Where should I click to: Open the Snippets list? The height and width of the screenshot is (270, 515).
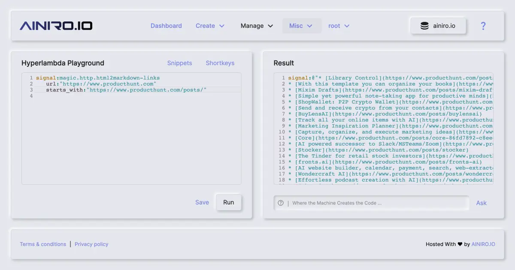[179, 63]
